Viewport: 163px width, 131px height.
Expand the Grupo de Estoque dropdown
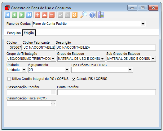pos(102,59)
